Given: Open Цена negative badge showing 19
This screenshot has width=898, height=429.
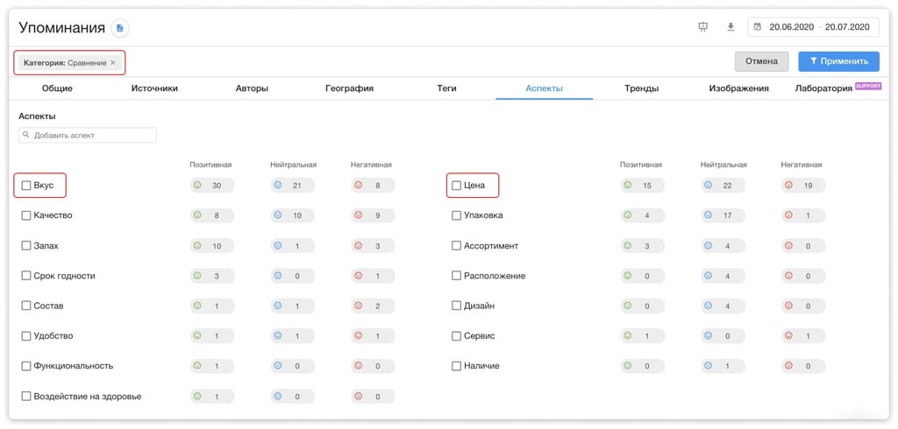Looking at the screenshot, I should pos(803,186).
